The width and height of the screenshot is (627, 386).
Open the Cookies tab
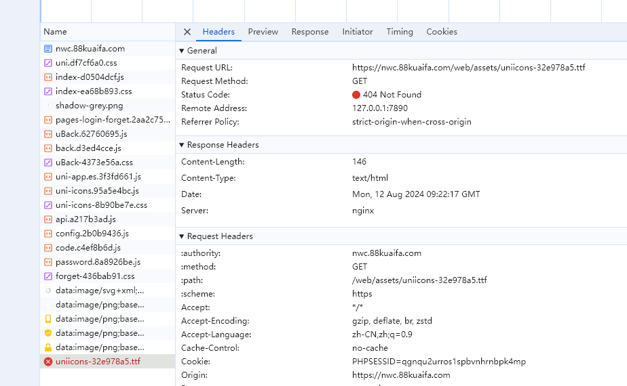442,32
